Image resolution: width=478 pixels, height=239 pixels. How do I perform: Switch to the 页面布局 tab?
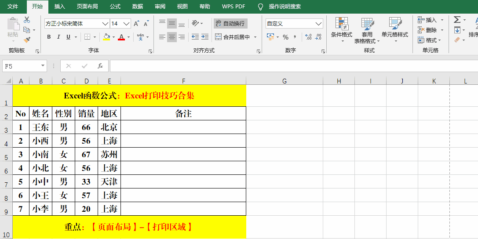pos(87,7)
